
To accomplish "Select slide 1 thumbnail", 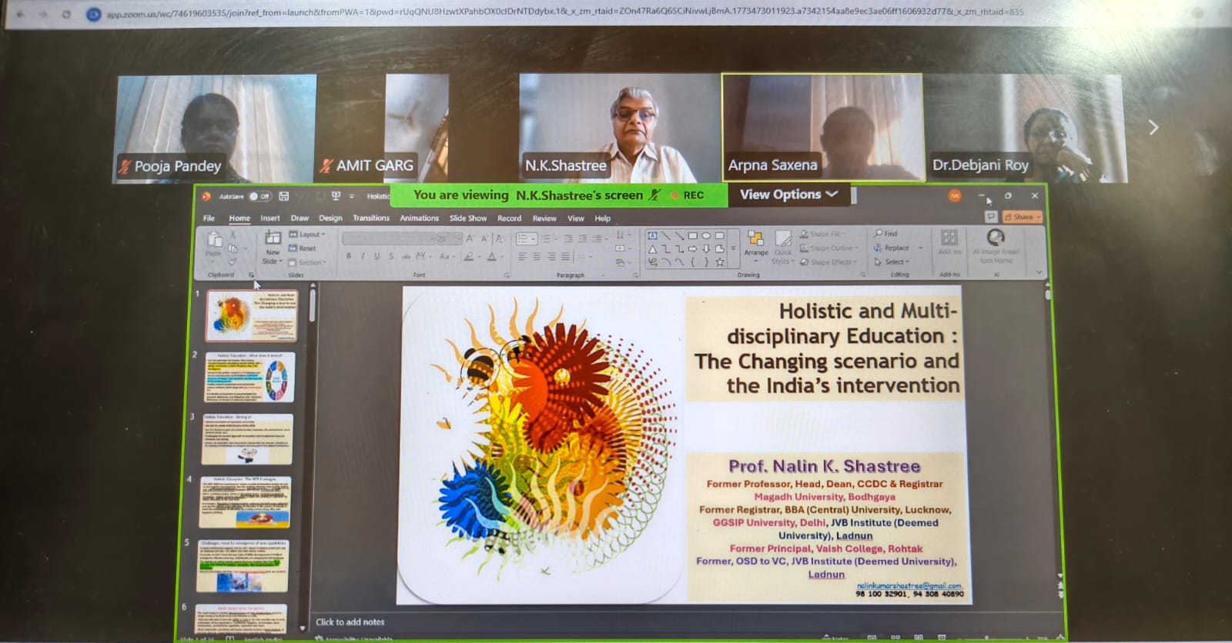I will [252, 315].
